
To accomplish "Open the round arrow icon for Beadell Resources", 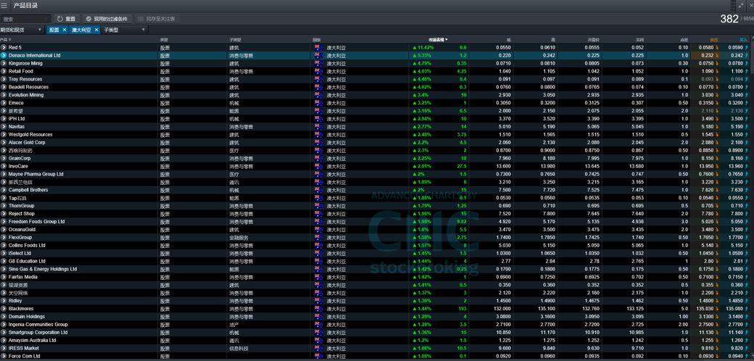I will click(x=4, y=87).
